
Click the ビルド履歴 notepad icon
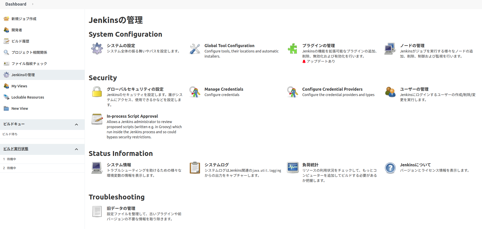(x=6, y=41)
